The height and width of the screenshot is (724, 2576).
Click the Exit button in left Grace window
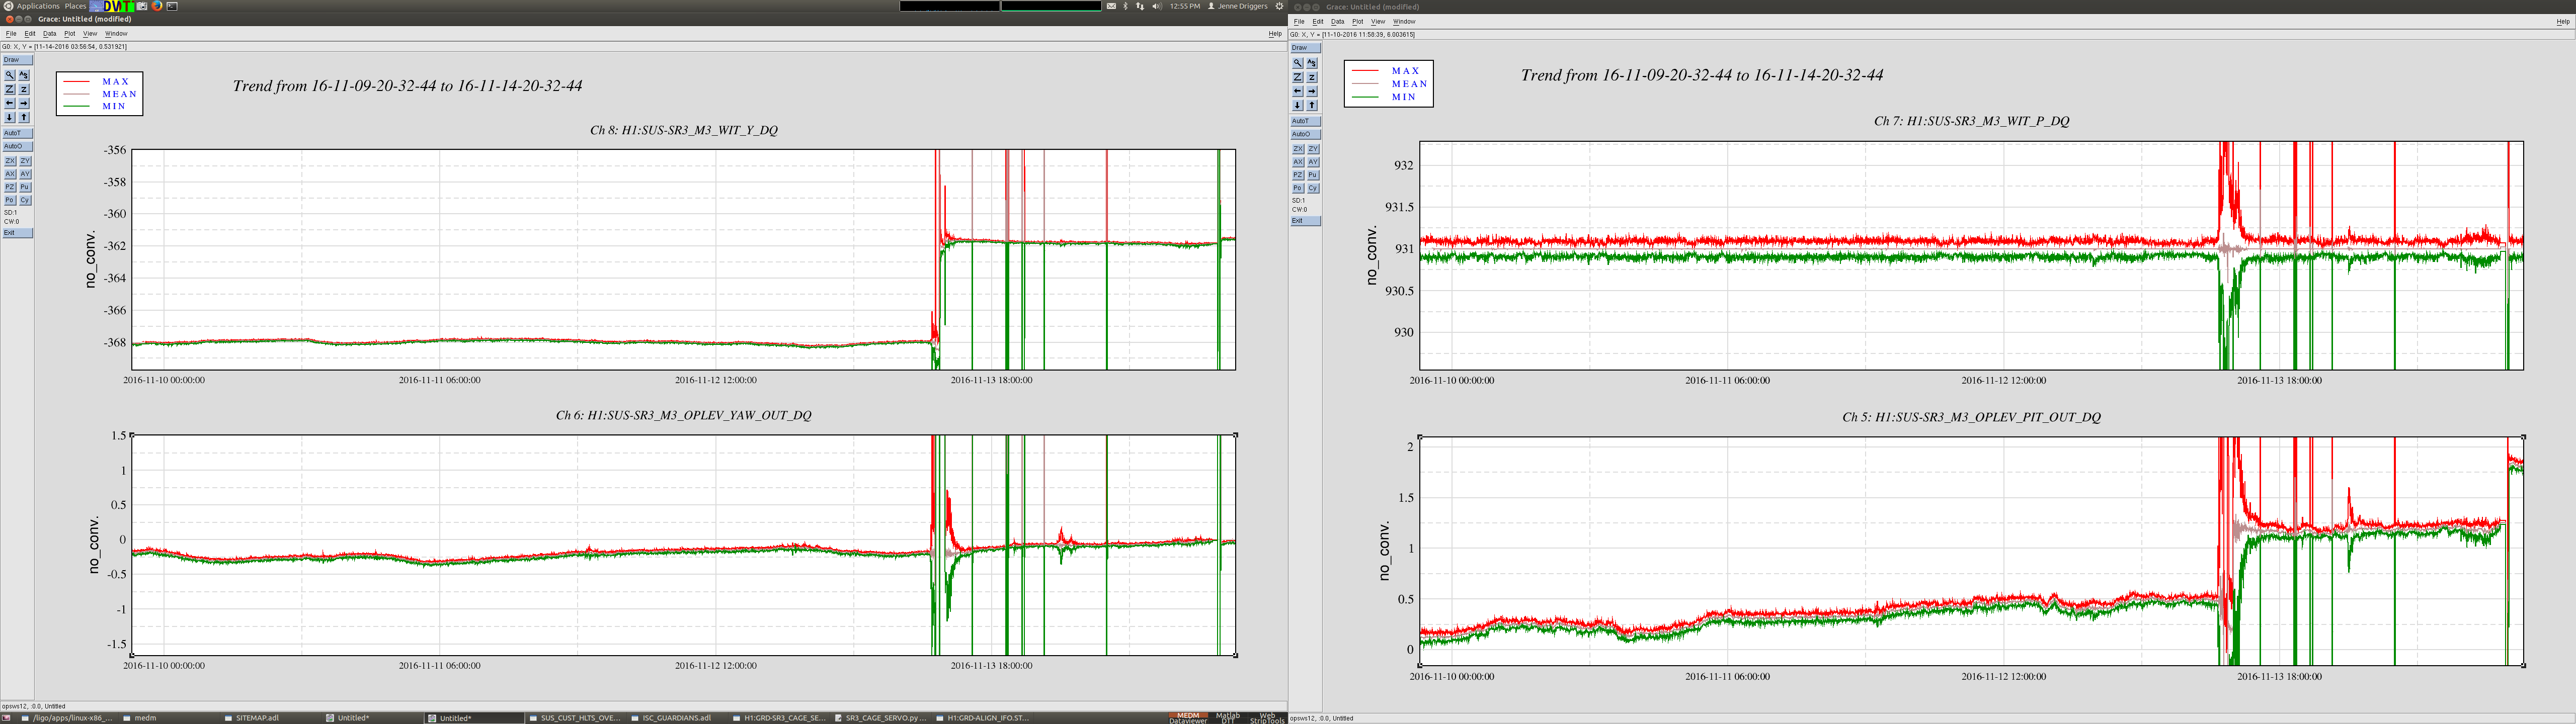(18, 233)
